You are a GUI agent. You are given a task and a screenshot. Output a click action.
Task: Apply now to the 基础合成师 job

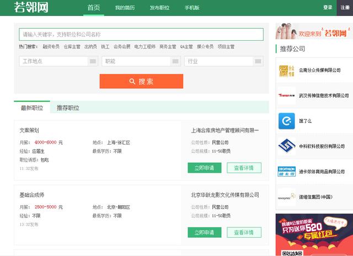(205, 232)
